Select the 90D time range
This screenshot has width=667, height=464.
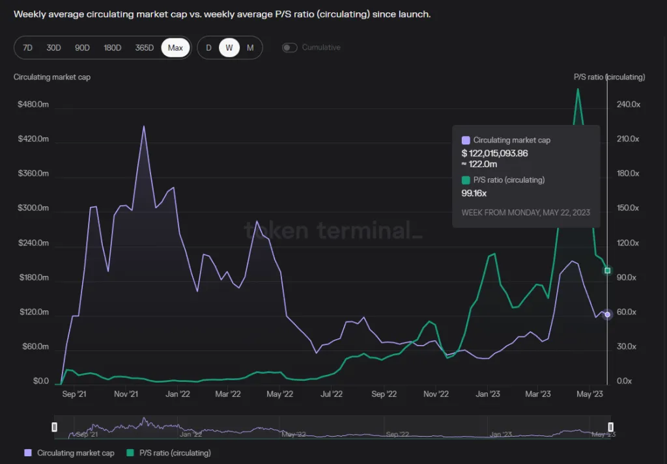point(82,48)
